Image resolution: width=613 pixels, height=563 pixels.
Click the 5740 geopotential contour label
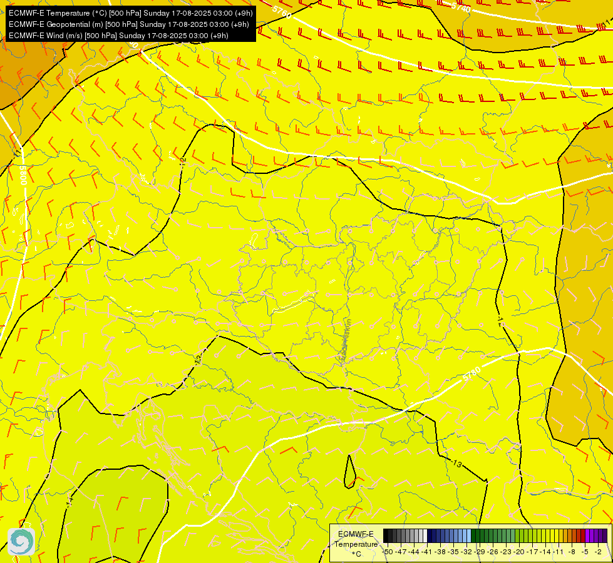coord(460,7)
